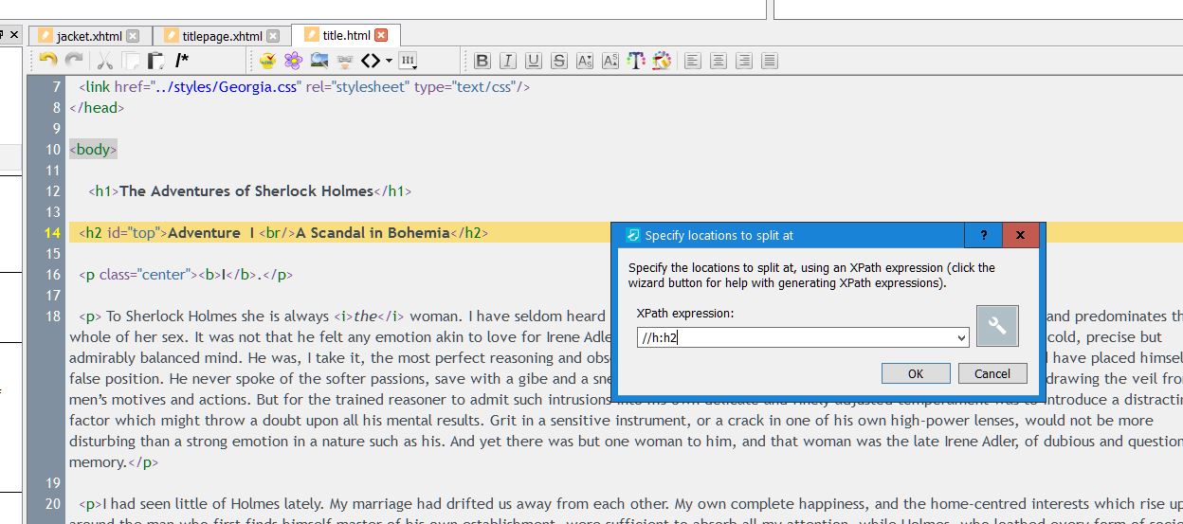Close the Specify locations dialog

pos(1020,235)
